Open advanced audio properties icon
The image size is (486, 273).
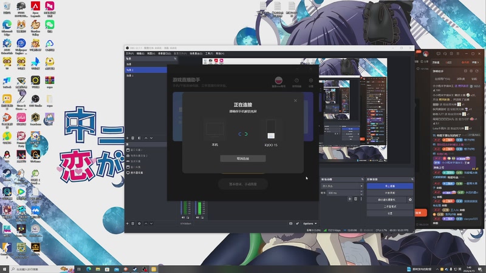(297, 223)
